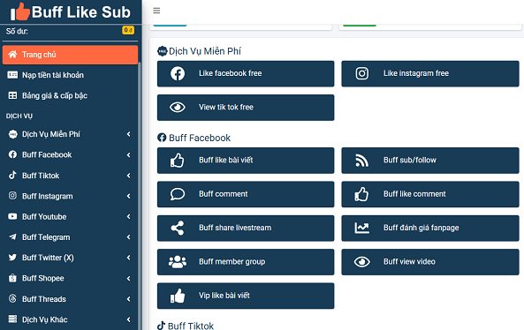Viewport: 524px width, 330px height.
Task: Click the share icon on Buff share livestream
Action: (178, 229)
